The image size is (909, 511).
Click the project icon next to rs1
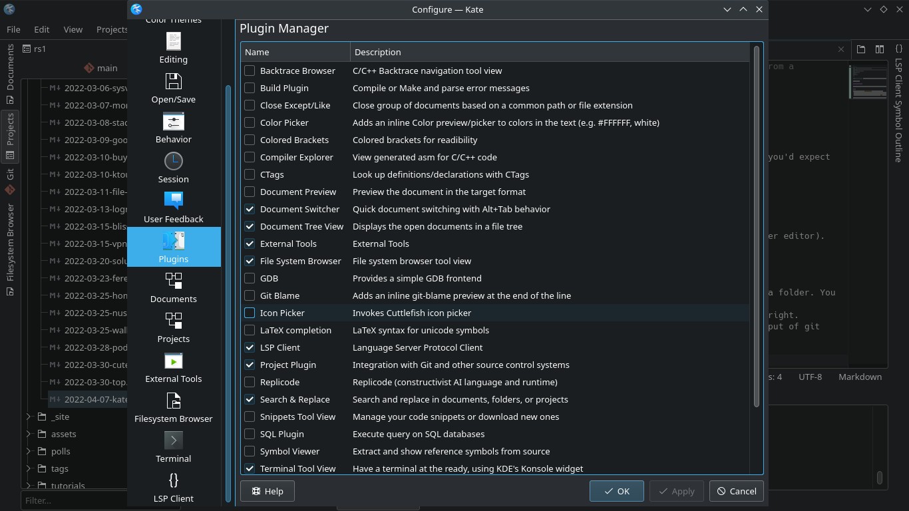point(27,49)
